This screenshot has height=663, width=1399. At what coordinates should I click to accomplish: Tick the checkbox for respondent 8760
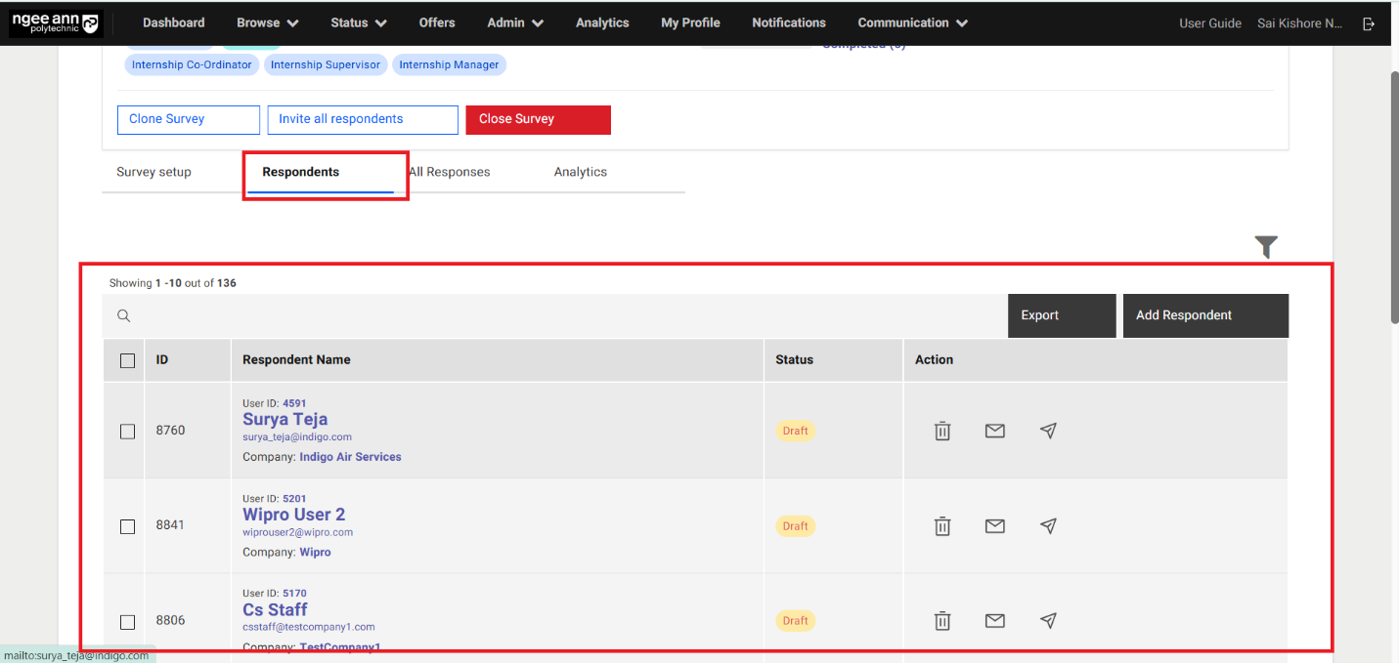(127, 431)
